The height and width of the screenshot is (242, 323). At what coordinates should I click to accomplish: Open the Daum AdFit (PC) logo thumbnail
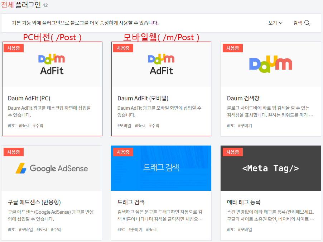(52, 64)
